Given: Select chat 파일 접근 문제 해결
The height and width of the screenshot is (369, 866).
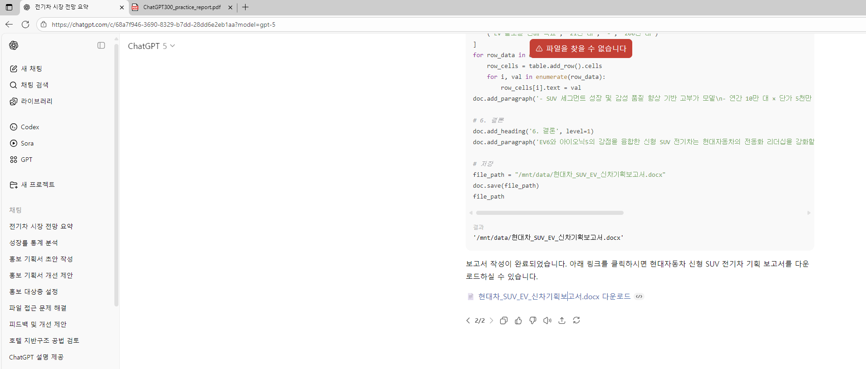Looking at the screenshot, I should click(38, 308).
